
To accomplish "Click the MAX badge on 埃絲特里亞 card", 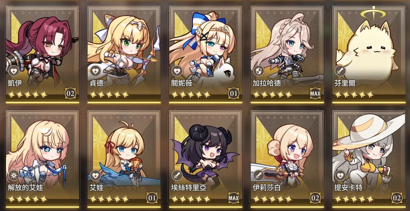I will [x=234, y=198].
